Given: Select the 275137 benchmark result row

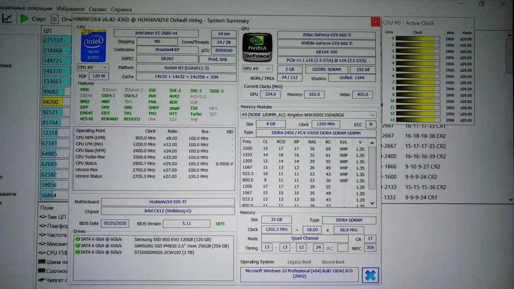Looking at the screenshot, I should click(x=57, y=40).
